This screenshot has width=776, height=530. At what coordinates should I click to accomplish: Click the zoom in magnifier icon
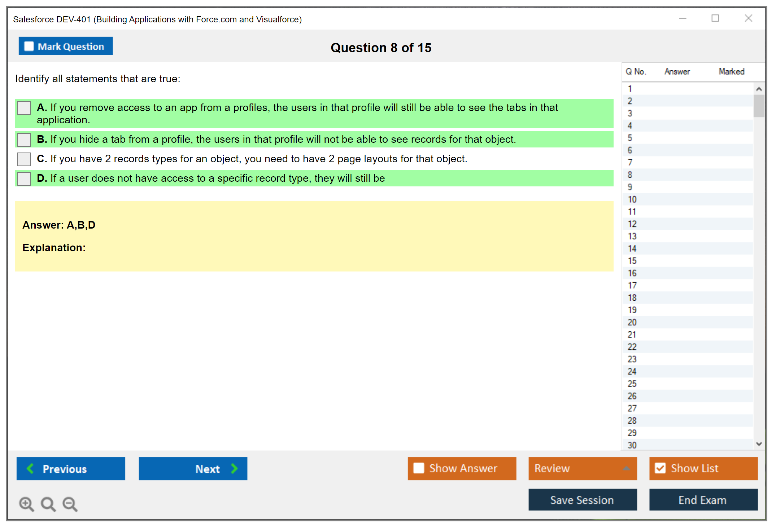tap(26, 504)
